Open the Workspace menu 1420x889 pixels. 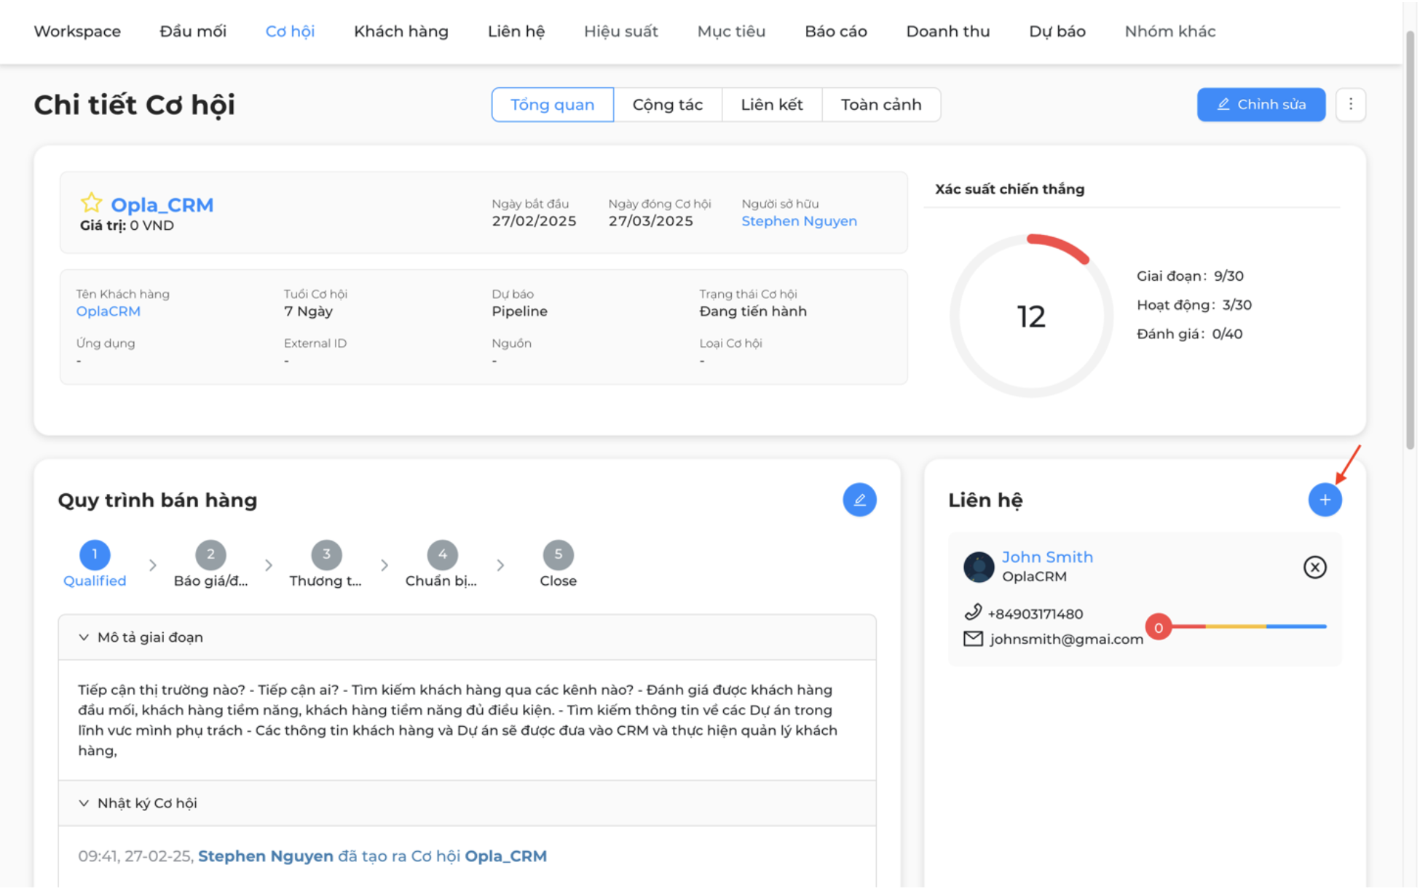pyautogui.click(x=77, y=31)
